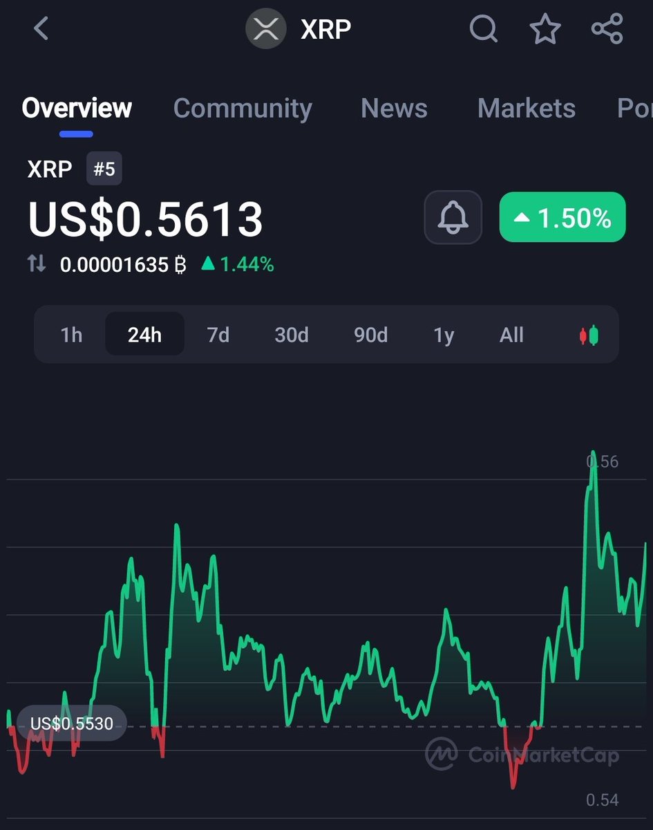Open BTC price conversion via arrows icon
Viewport: 653px width, 830px height.
pos(37,264)
